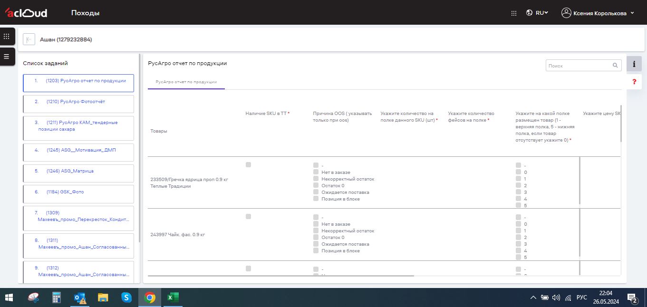Click the table horizontal scrollbar
The image size is (647, 307).
281,276
